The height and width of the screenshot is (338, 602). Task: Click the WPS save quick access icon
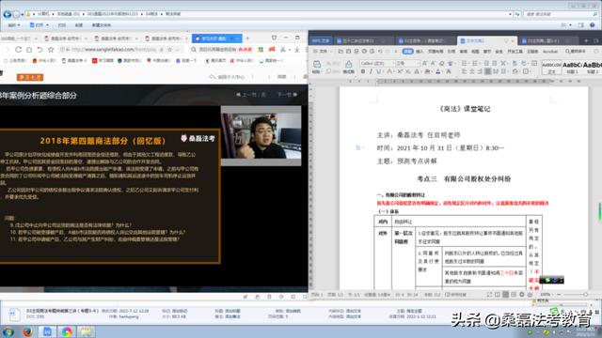[x=348, y=51]
